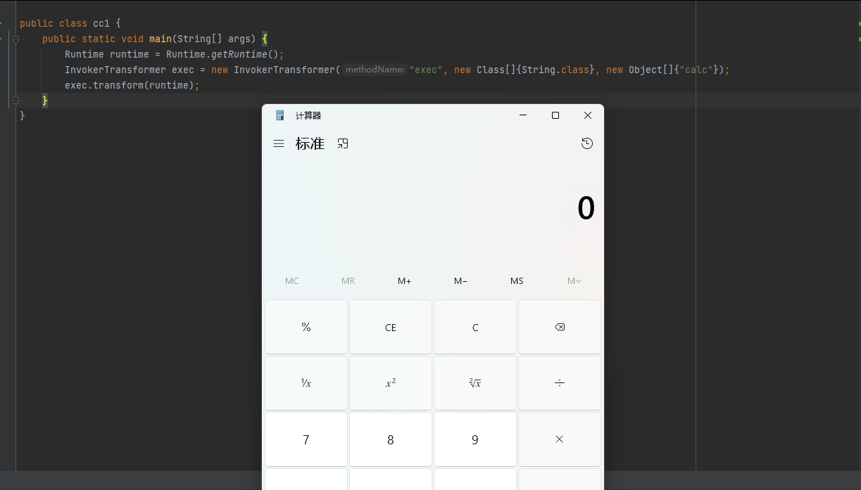Select the multiply operator key

pos(560,439)
